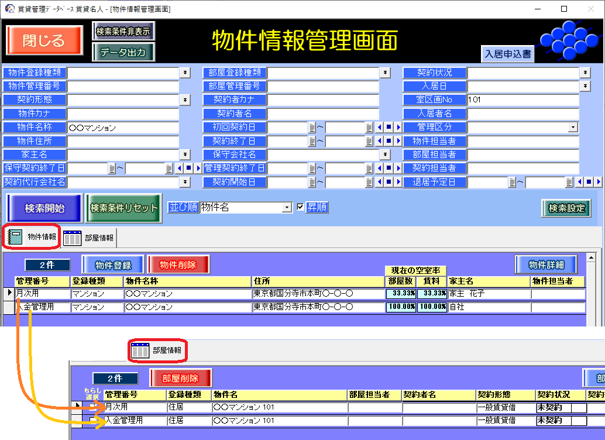605x440 pixels.
Task: Open calendar for 退居予定日 end date
Action: point(569,182)
